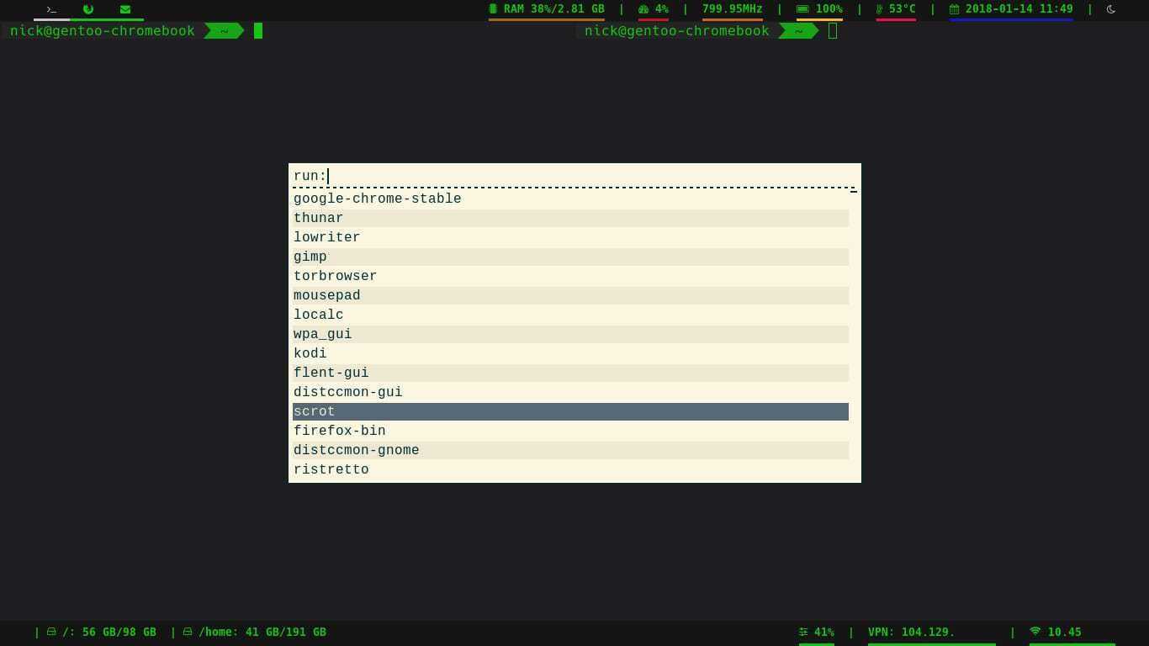Click the 10.45 network value
This screenshot has width=1149, height=646.
tap(1065, 632)
